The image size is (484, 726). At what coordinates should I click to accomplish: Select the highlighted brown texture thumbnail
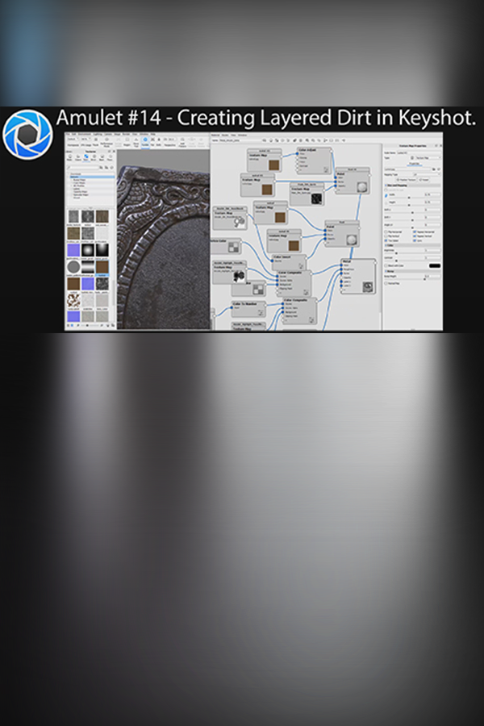pos(102,267)
